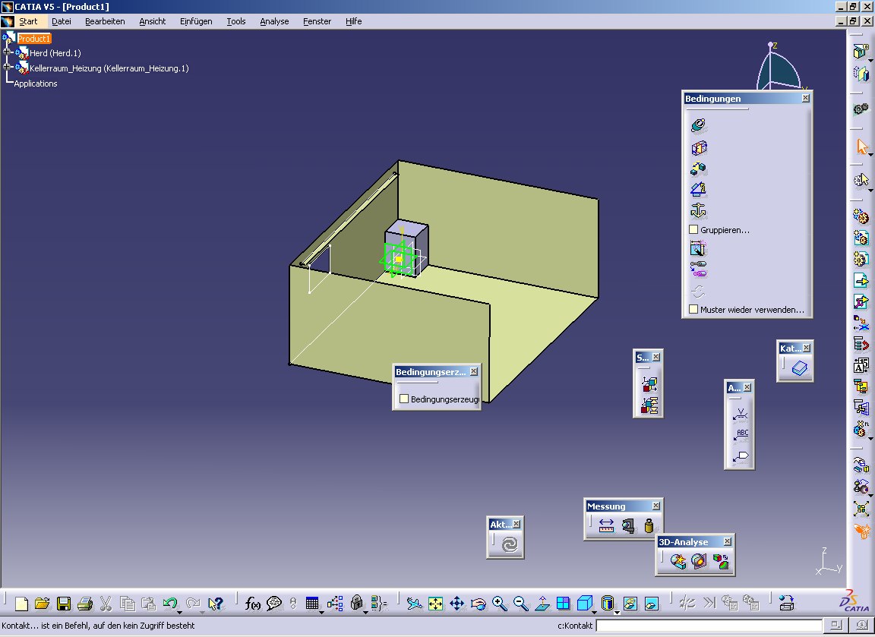Screen dimensions: 875x637
Task: Click the Zoom Out magnifier icon
Action: (x=520, y=604)
